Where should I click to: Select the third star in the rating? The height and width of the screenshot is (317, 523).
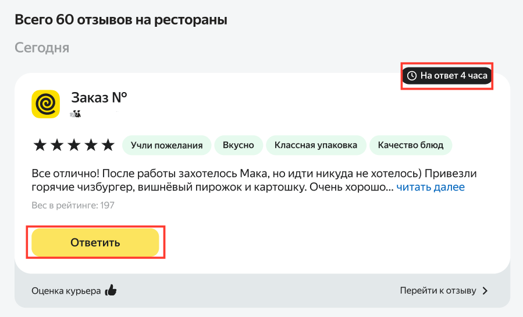click(x=73, y=145)
